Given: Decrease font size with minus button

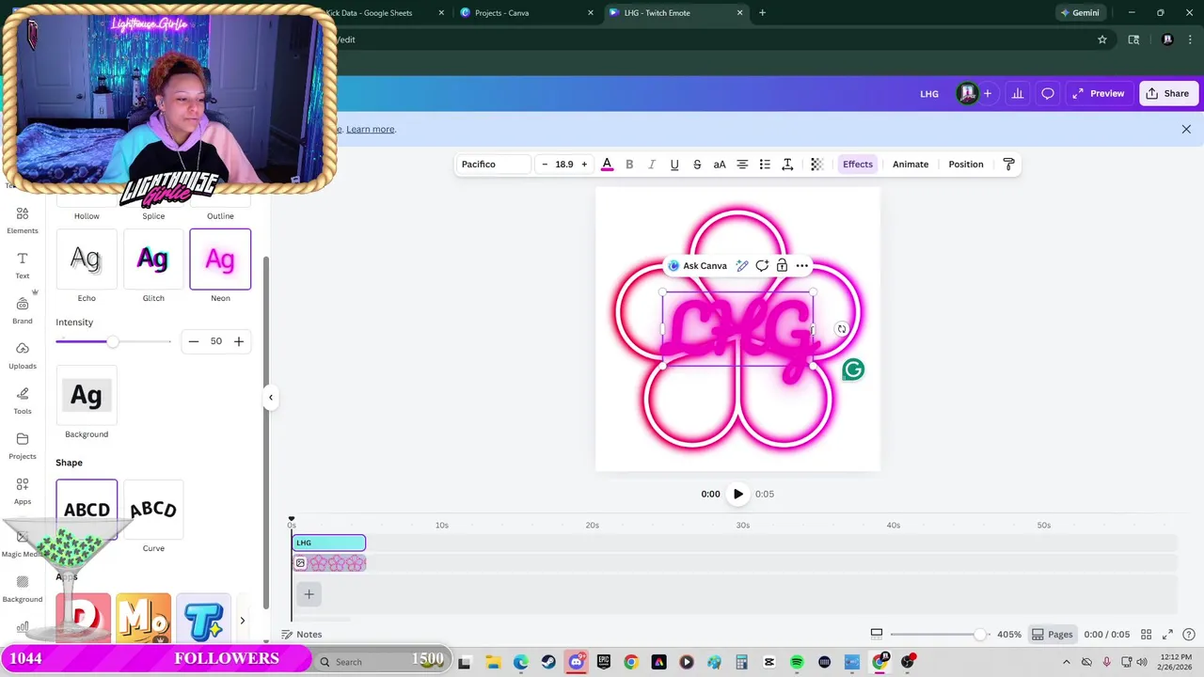Looking at the screenshot, I should pos(545,165).
